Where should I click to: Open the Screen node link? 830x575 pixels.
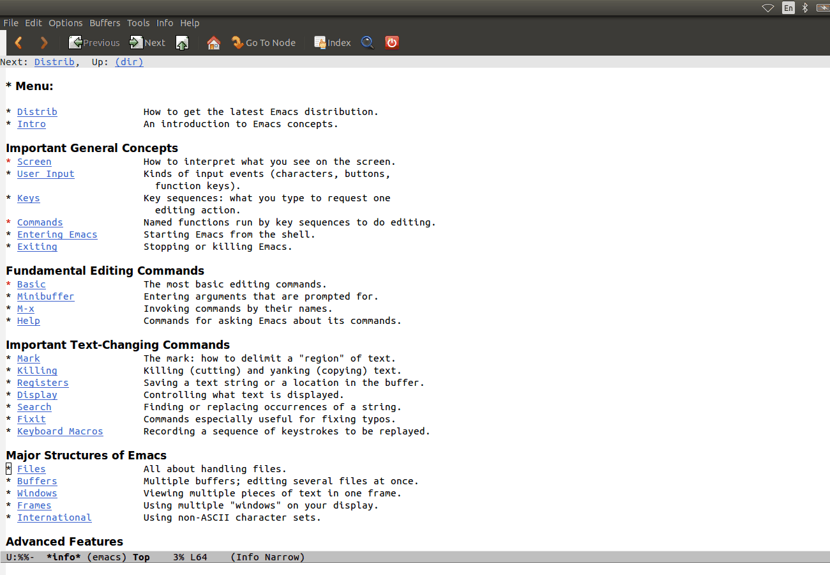click(34, 162)
